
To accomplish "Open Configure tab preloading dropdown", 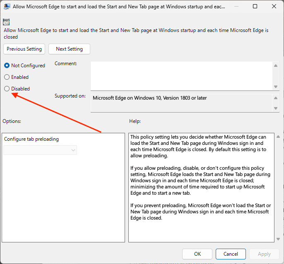I will coord(40,150).
